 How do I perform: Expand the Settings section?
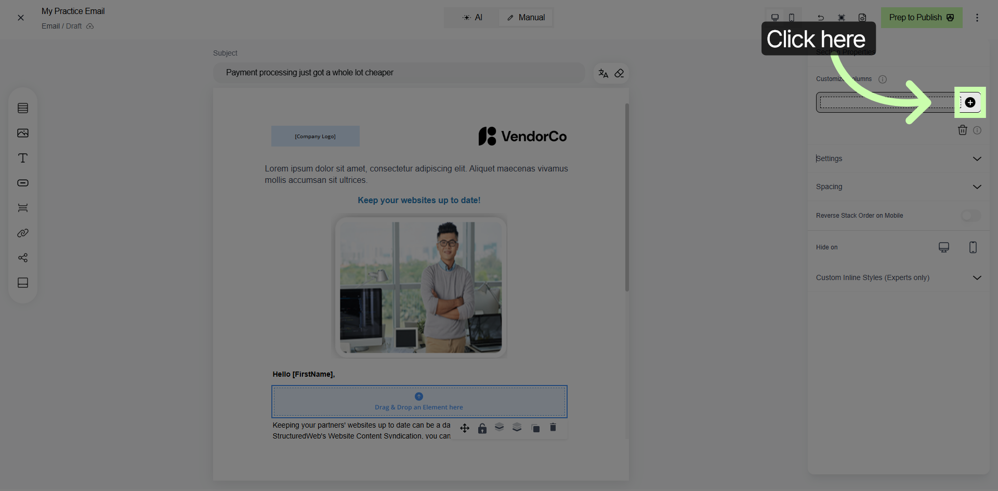click(x=899, y=158)
